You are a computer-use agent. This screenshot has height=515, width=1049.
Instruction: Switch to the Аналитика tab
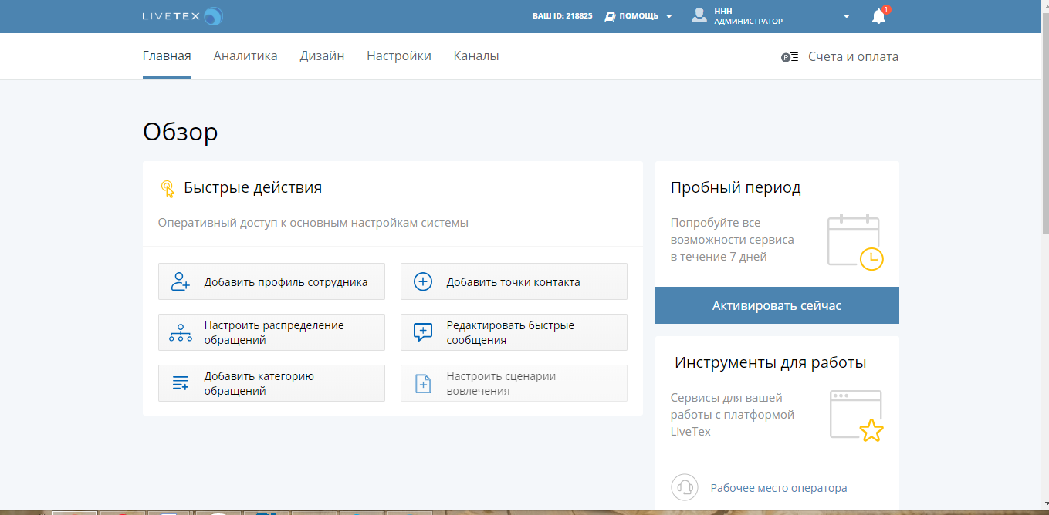[x=245, y=56]
